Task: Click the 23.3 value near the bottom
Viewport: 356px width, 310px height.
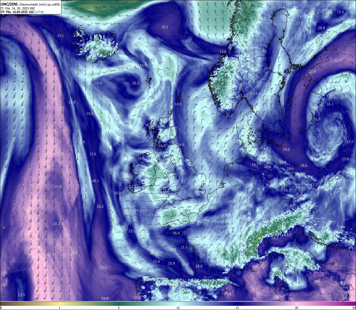Action: (103, 267)
